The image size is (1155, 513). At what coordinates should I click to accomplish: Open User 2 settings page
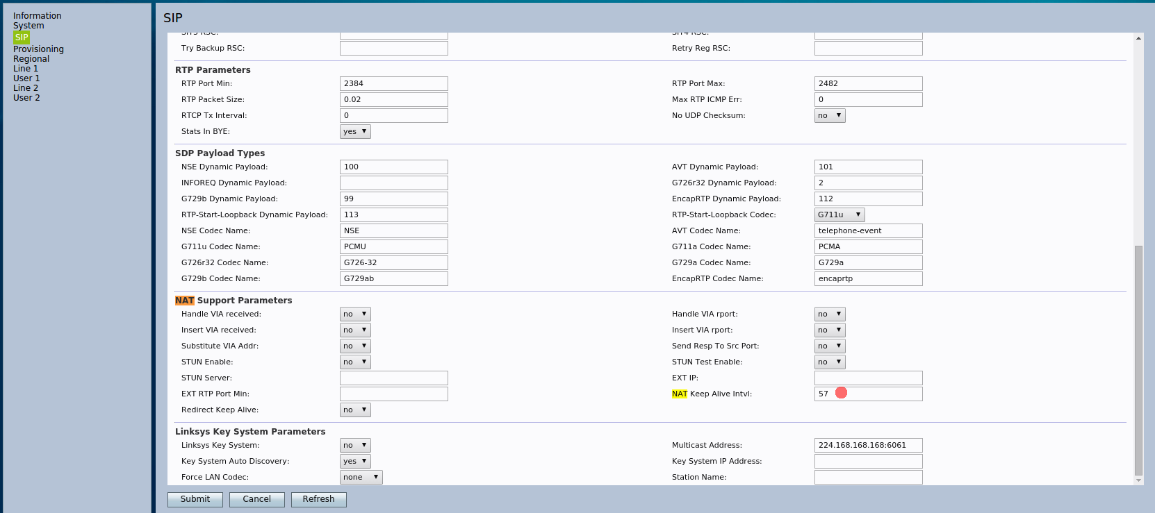click(x=26, y=98)
